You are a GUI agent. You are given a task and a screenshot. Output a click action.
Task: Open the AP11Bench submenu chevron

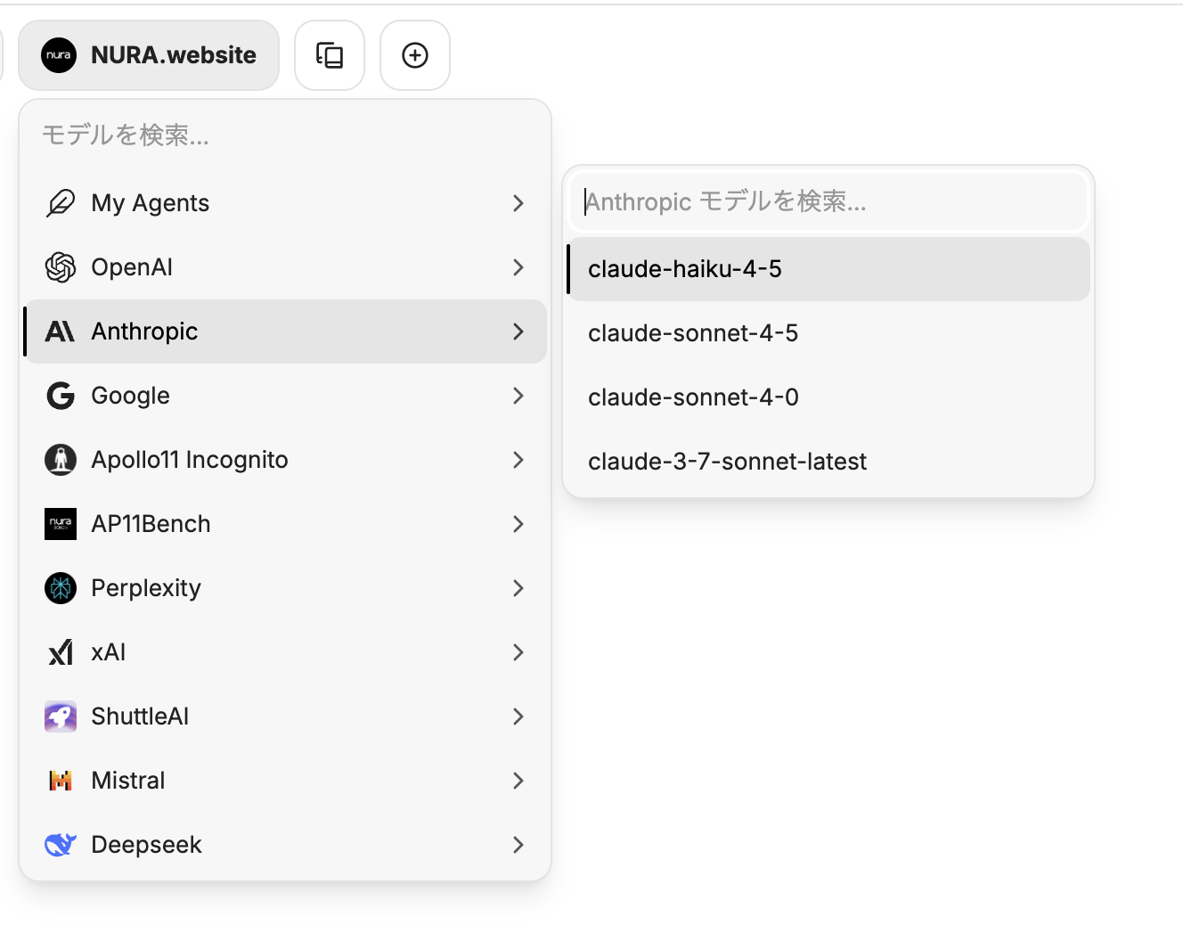point(518,523)
